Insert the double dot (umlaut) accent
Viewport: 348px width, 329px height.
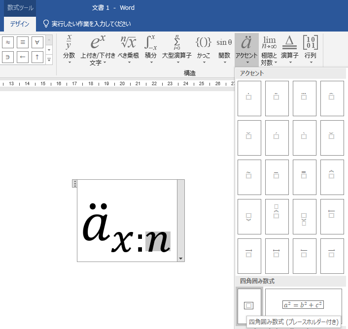coord(277,98)
